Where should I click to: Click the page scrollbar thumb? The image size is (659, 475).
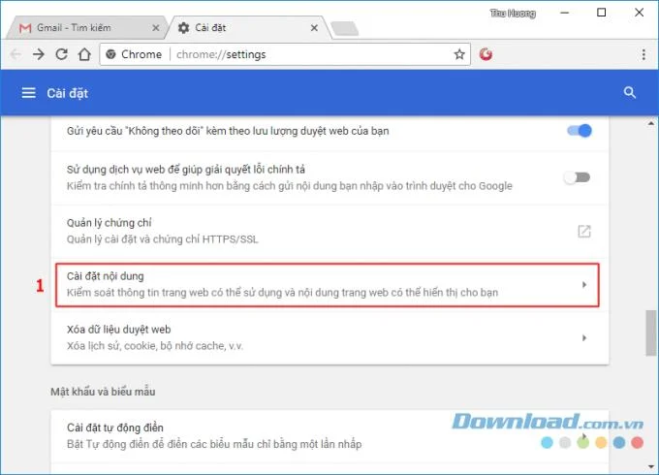click(650, 333)
